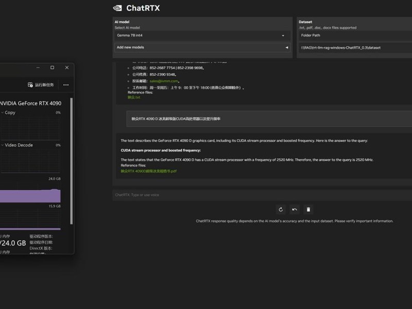Open the RTX 4090D pdf reference file
The height and width of the screenshot is (309, 412).
point(148,171)
